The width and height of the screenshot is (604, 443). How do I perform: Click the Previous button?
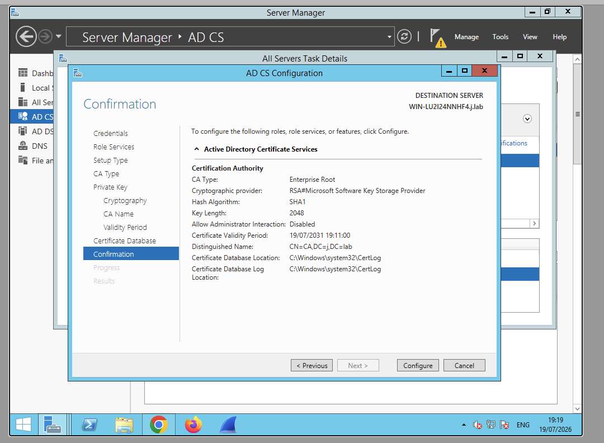[312, 366]
